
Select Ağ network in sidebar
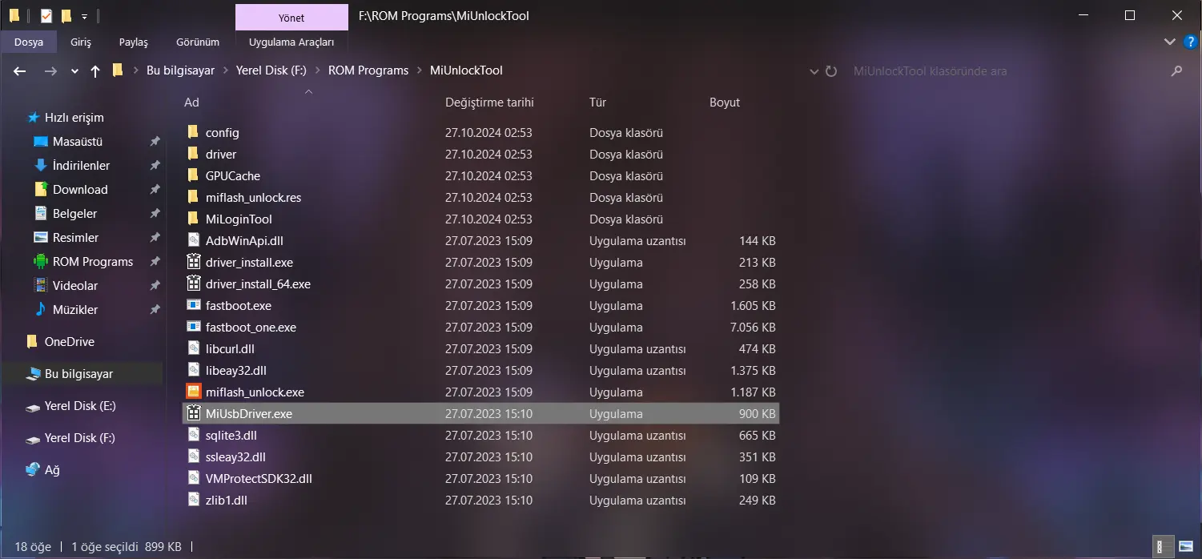[x=52, y=469]
